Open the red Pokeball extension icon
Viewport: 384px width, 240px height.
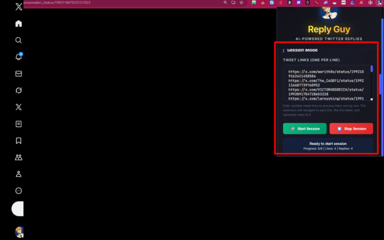335,2
